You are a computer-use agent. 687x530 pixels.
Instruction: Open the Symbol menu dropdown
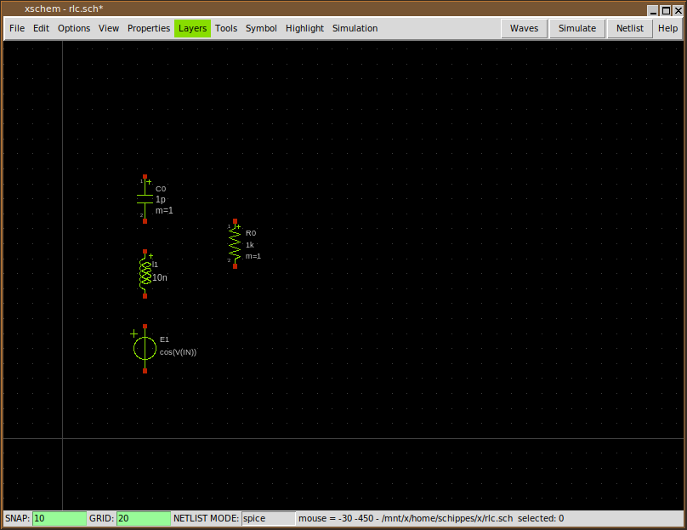pyautogui.click(x=261, y=28)
